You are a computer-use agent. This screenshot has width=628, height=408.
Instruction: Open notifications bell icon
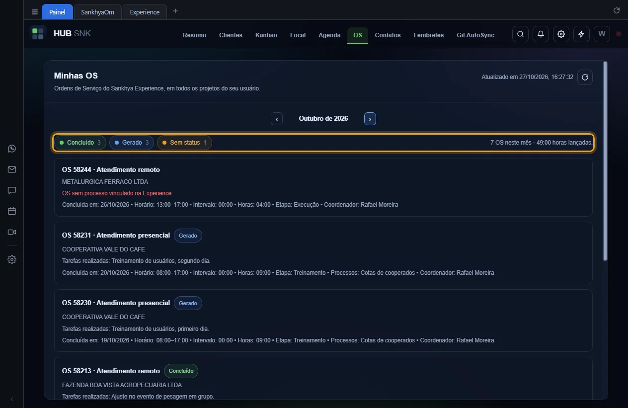click(x=541, y=34)
